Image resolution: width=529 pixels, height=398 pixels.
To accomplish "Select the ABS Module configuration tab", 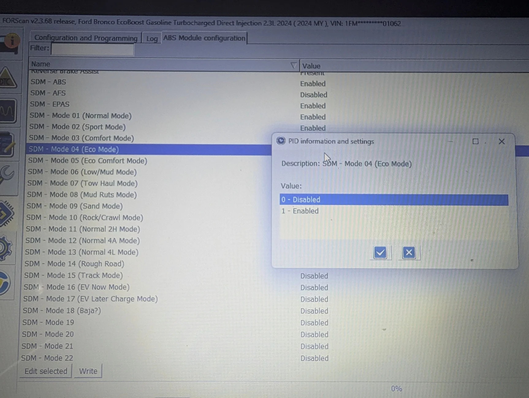I will 204,38.
